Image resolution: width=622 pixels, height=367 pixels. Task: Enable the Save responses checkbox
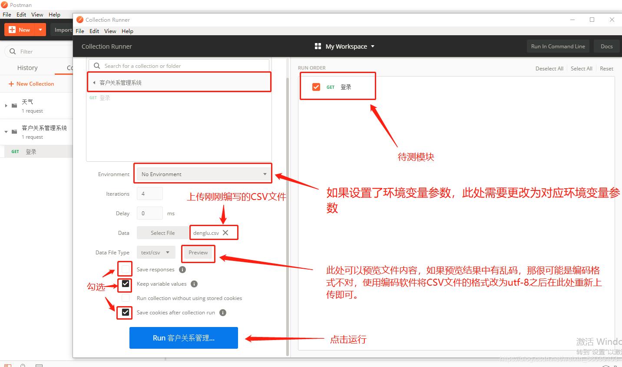pyautogui.click(x=126, y=269)
